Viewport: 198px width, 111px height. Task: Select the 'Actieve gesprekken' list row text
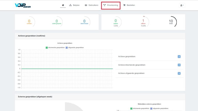(127, 57)
